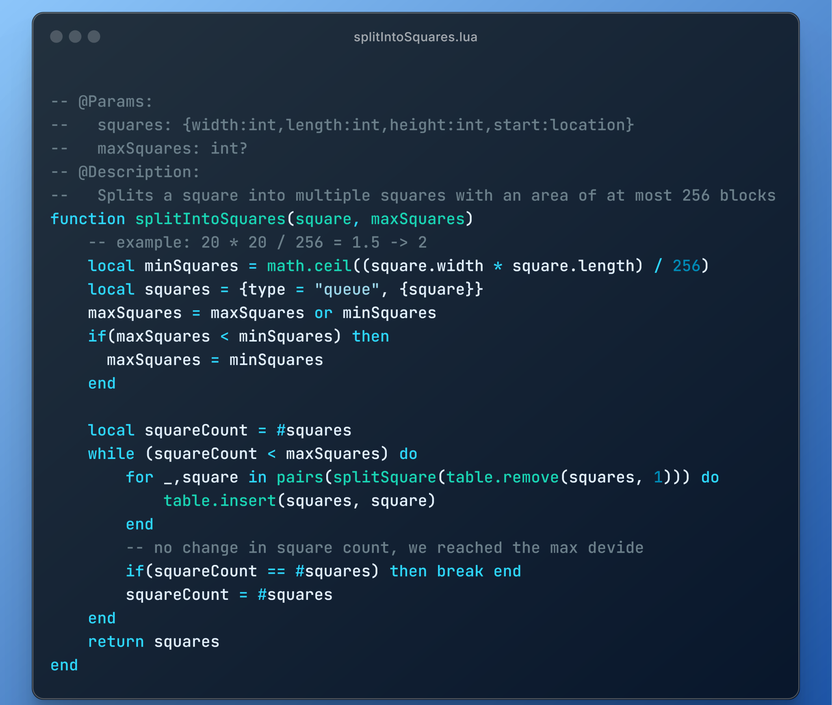The width and height of the screenshot is (832, 705).
Task: Click the 'while' keyword
Action: tap(111, 454)
